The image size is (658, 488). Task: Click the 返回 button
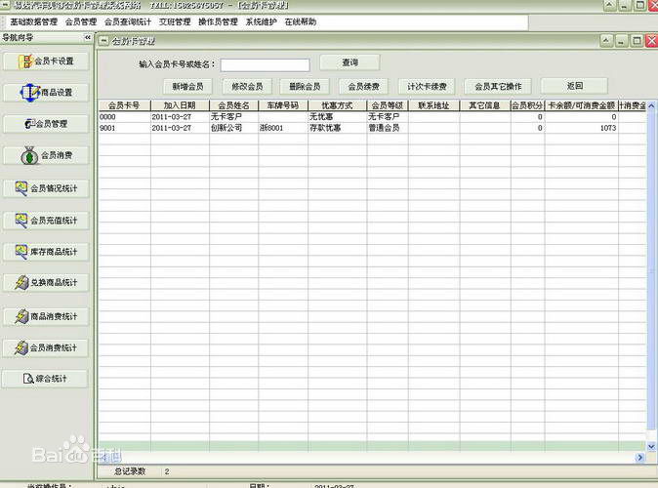[574, 86]
